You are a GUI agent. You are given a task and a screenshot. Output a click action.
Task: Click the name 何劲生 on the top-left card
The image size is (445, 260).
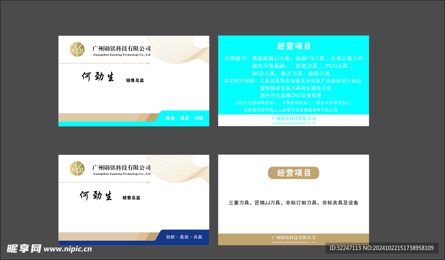(x=98, y=77)
